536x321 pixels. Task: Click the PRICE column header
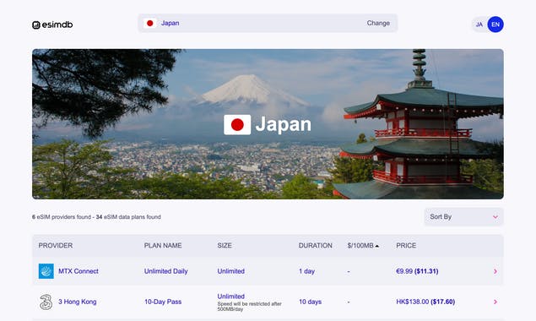tap(406, 246)
